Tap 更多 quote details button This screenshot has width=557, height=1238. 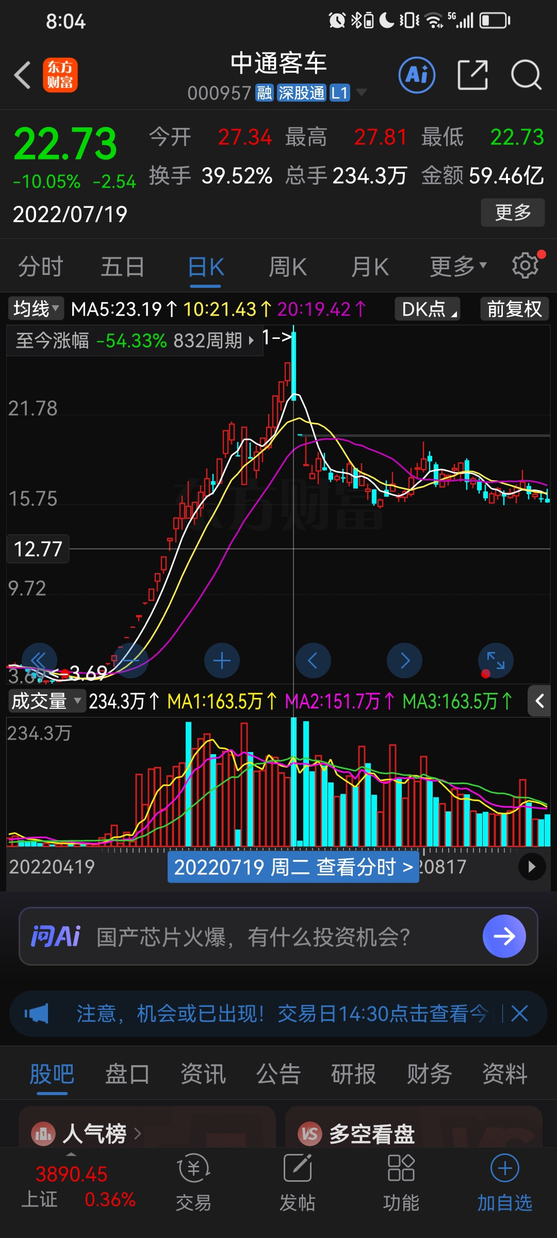513,212
